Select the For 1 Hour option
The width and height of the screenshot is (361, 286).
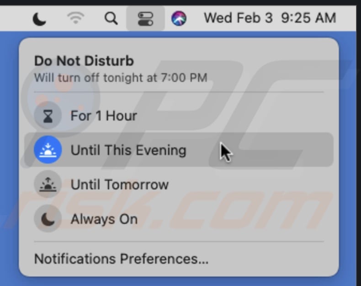click(x=179, y=115)
